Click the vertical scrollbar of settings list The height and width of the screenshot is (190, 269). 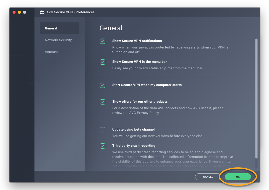click(256, 99)
